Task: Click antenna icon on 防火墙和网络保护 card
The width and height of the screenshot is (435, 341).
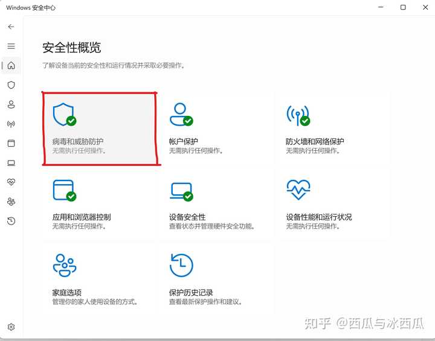Action: coord(298,115)
